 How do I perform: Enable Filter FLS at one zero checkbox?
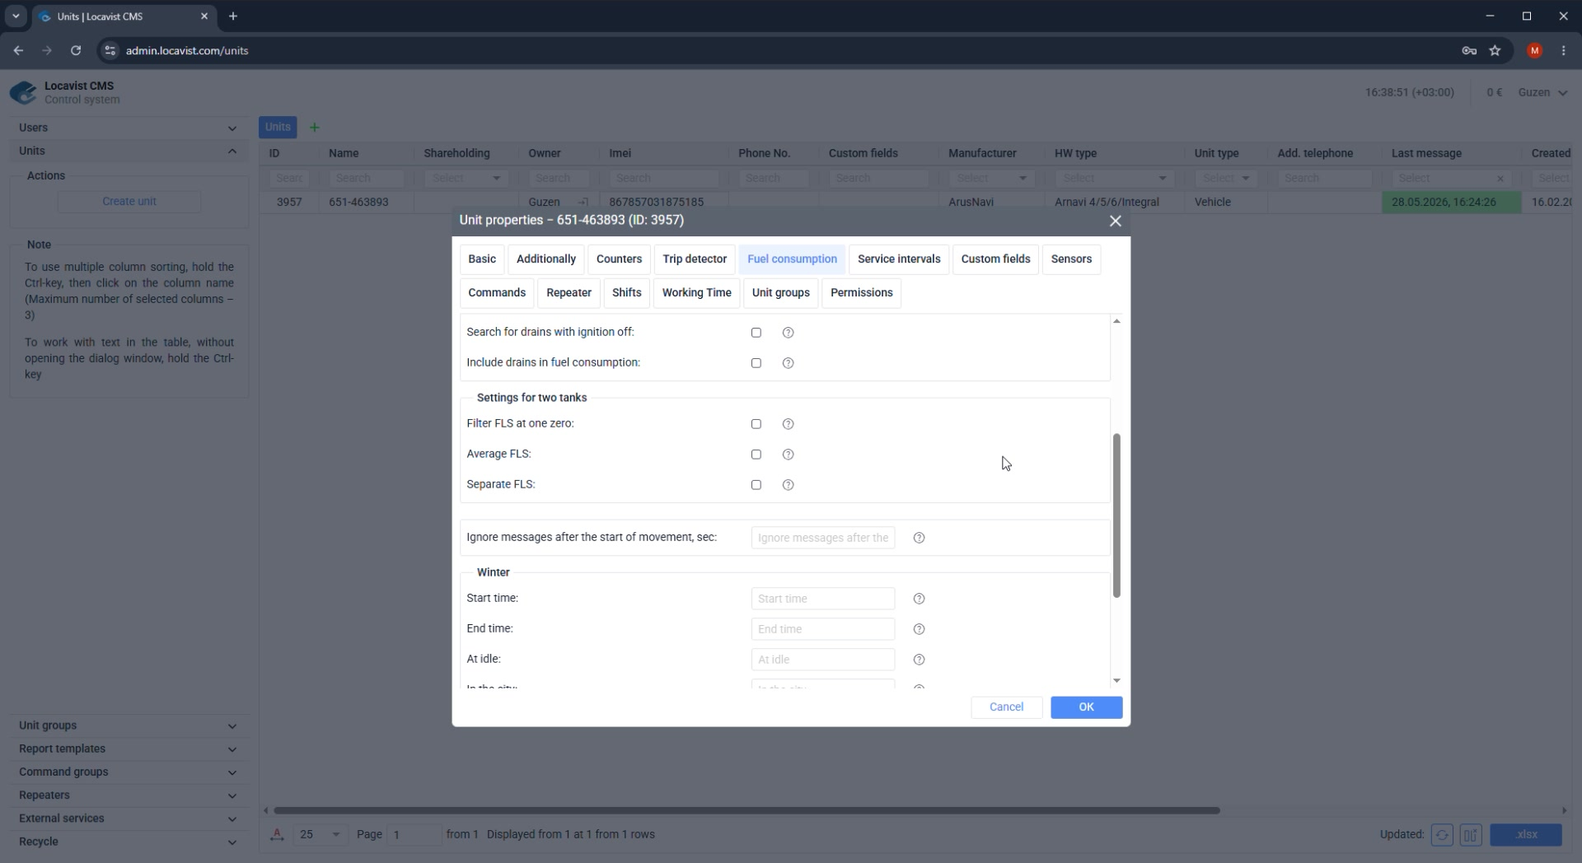pyautogui.click(x=756, y=424)
